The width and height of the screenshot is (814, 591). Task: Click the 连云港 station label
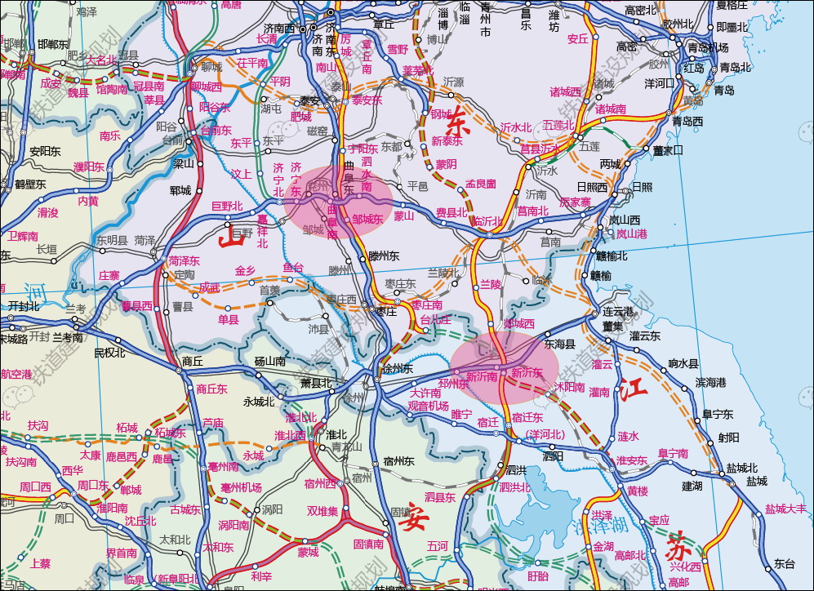(618, 312)
